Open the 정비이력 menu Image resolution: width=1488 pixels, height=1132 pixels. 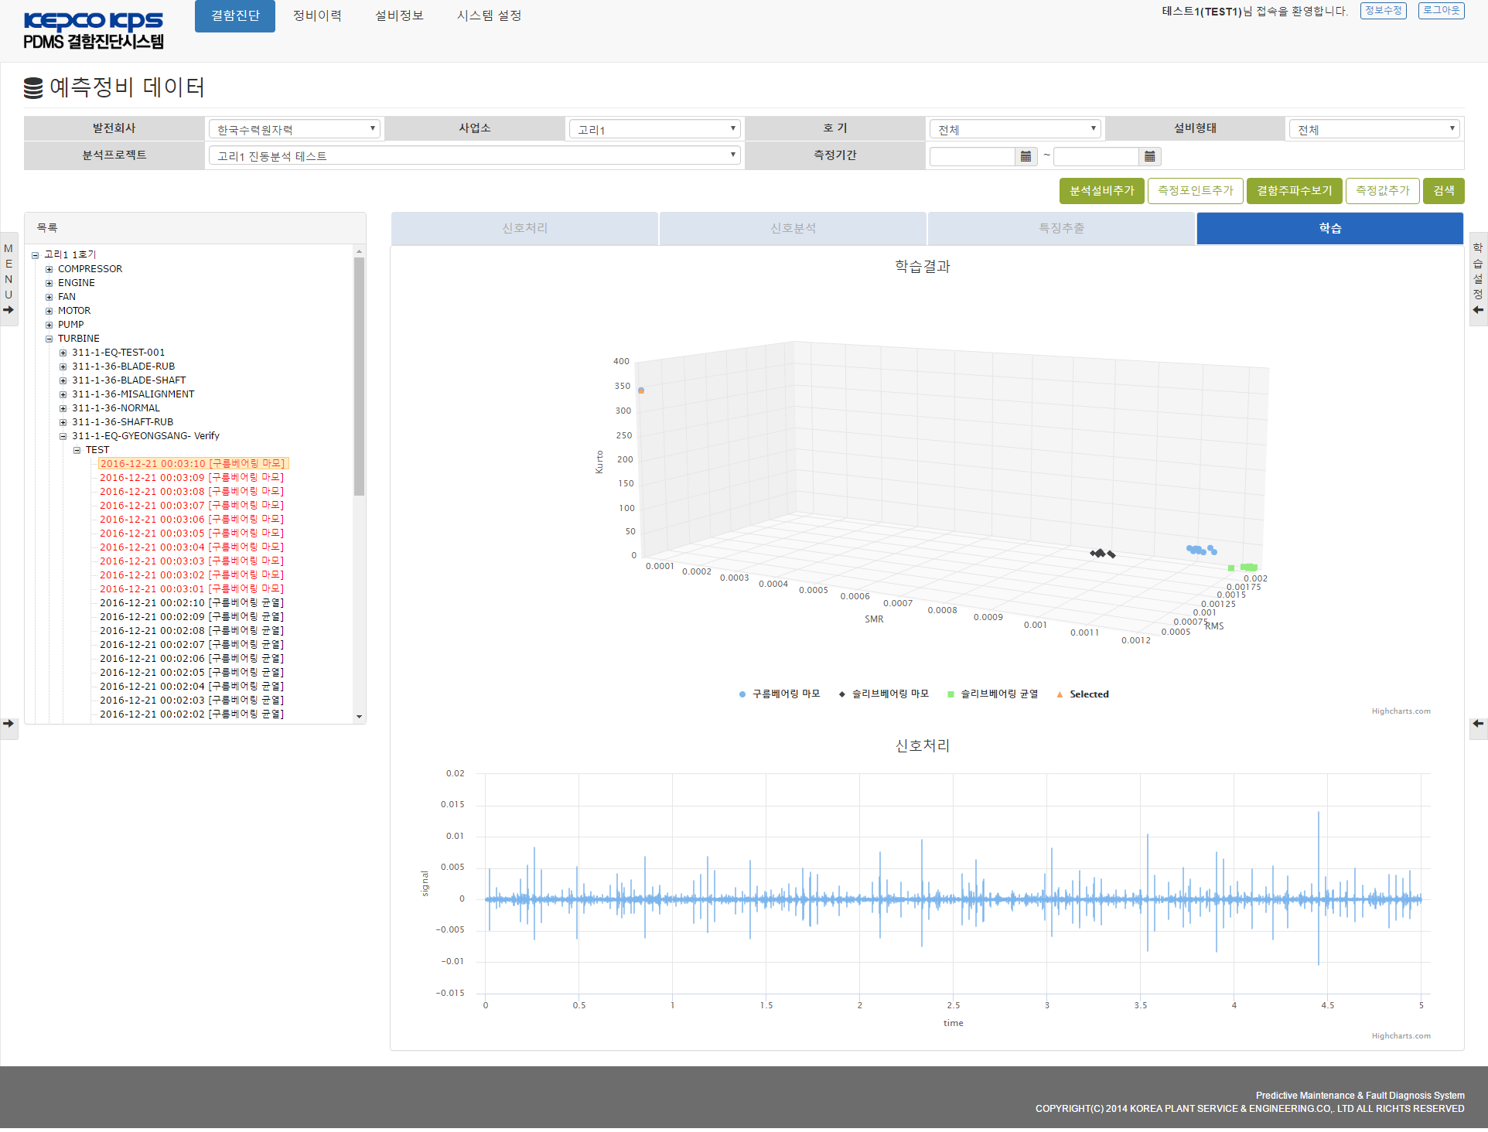(317, 16)
